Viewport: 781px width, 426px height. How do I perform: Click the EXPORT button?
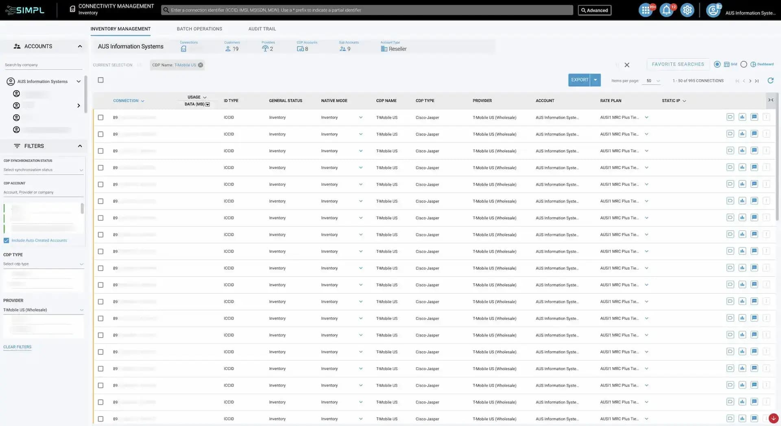(x=579, y=80)
